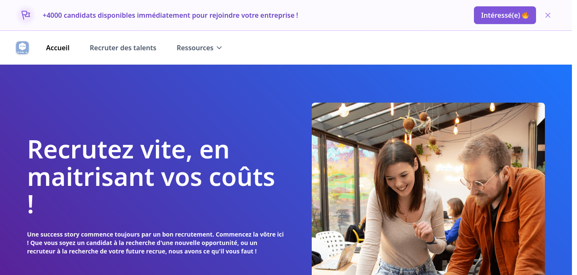The image size is (577, 275).
Task: Click the fire emoji on the Intéressé(e) button
Action: 525,15
